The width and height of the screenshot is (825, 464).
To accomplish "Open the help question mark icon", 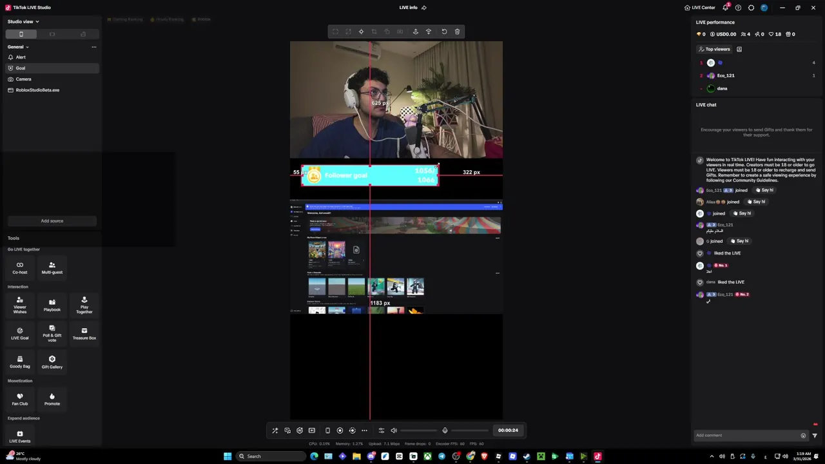I will coord(738,8).
